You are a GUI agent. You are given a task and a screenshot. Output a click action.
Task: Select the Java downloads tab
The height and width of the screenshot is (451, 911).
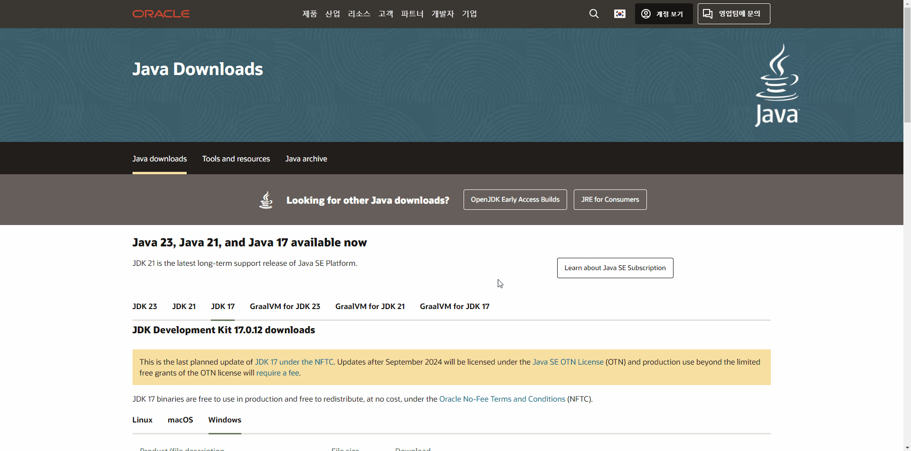point(160,159)
